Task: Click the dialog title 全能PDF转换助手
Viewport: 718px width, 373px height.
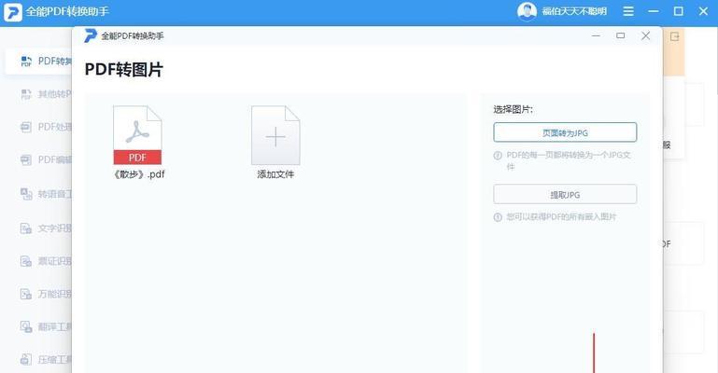Action: point(133,36)
